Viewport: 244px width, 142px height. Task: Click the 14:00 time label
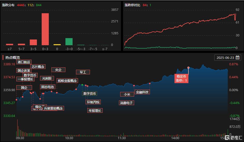coord(175,138)
